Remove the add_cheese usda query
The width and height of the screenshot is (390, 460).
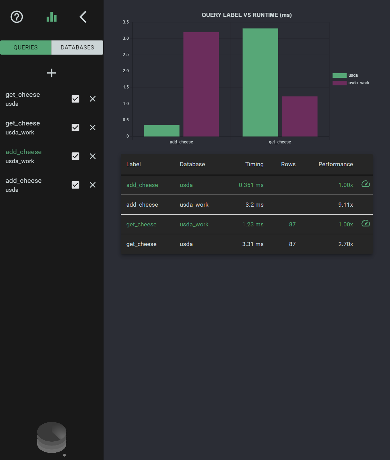pos(92,185)
